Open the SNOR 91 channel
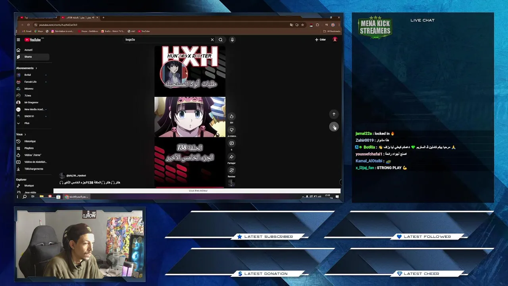 pos(33,116)
